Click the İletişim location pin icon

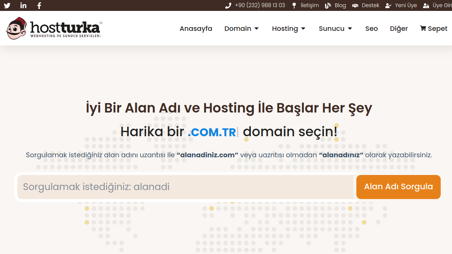pyautogui.click(x=295, y=6)
